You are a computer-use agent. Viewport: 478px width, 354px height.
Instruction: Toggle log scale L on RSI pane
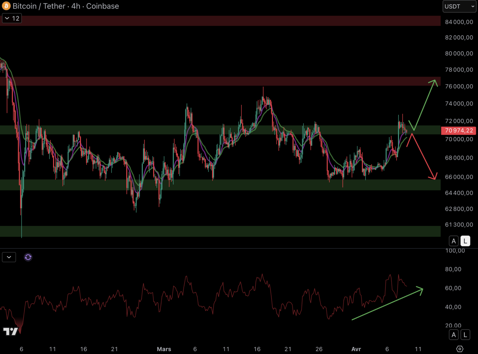click(x=465, y=335)
